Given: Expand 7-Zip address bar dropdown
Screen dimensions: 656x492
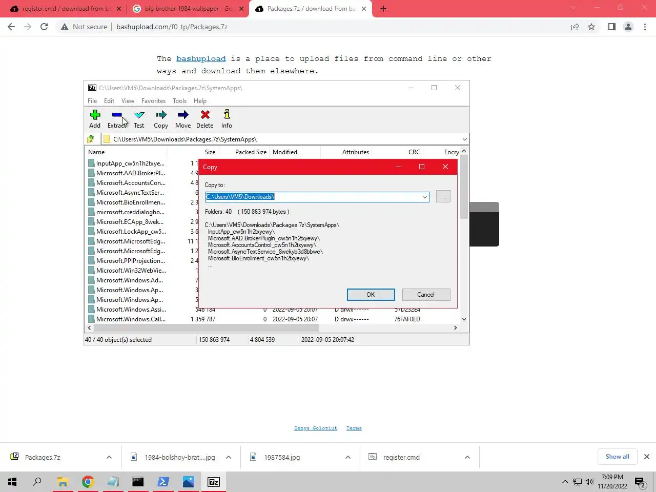Looking at the screenshot, I should click(464, 139).
